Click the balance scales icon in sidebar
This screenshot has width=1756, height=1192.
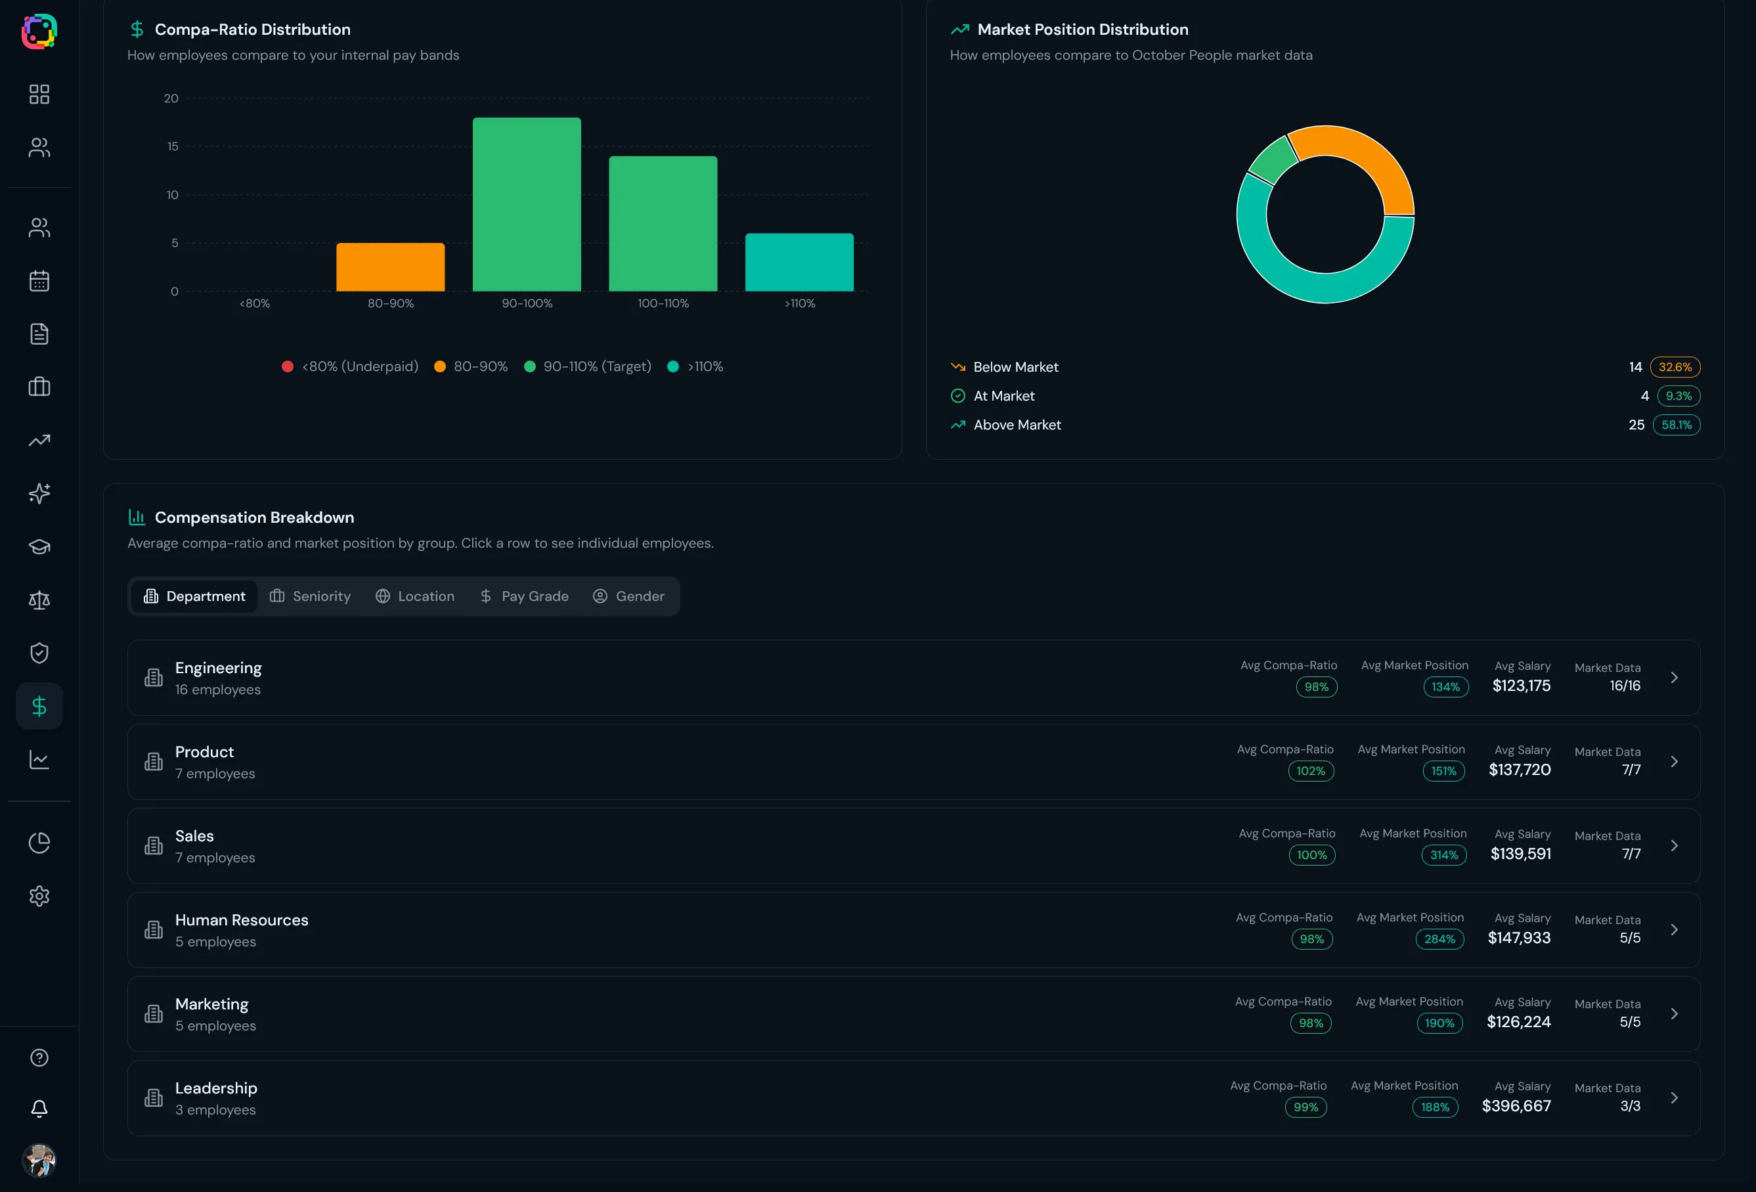coord(39,600)
